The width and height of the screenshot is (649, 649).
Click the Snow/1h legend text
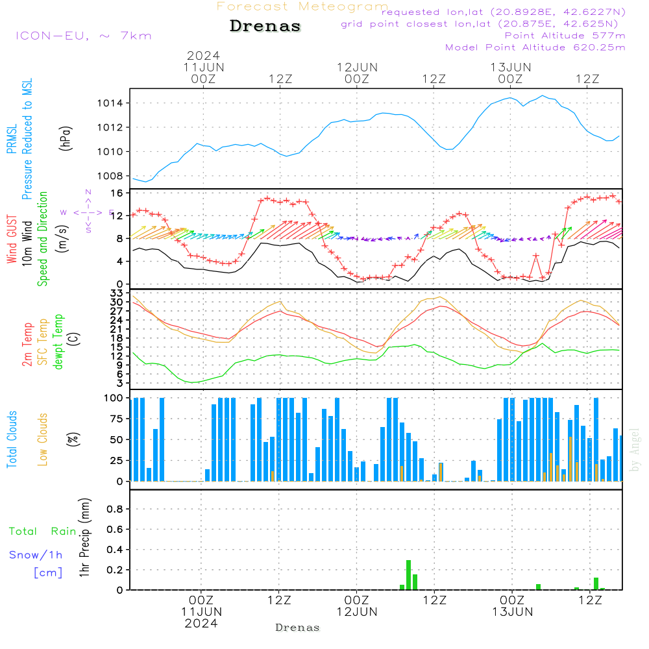pos(36,555)
